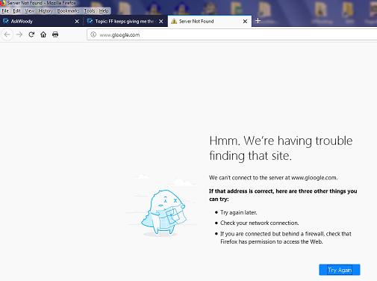This screenshot has width=377, height=281.
Task: Click the 'Hmm. We're having trouble' heading
Action: pos(281,148)
